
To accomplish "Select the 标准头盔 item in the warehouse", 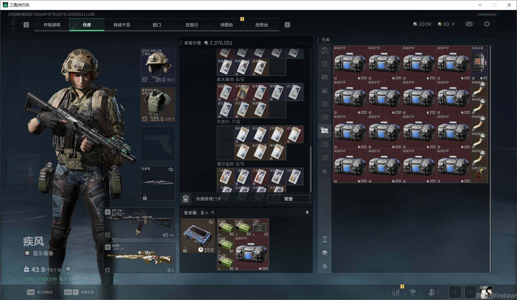I will click(479, 63).
